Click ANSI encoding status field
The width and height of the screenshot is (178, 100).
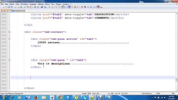click(x=158, y=93)
